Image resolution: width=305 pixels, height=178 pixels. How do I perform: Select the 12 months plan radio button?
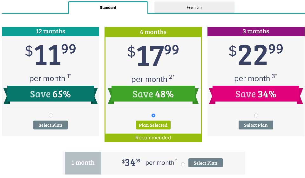[x=51, y=115]
